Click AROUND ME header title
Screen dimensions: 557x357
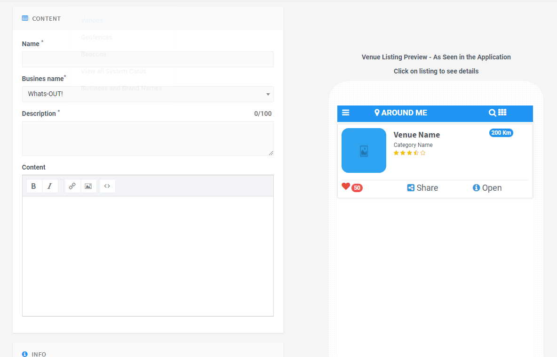point(404,113)
